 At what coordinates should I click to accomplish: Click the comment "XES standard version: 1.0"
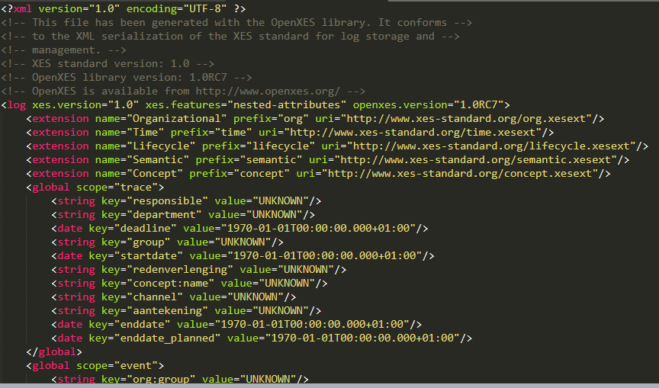(x=111, y=63)
